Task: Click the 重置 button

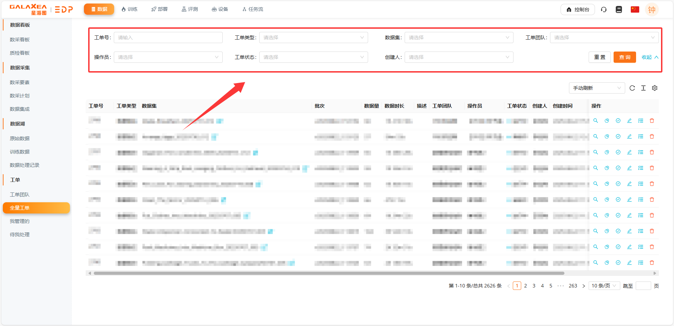Action: 600,57
